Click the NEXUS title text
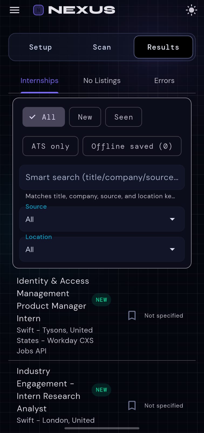Screen dimensions: 204x433 coord(81,10)
